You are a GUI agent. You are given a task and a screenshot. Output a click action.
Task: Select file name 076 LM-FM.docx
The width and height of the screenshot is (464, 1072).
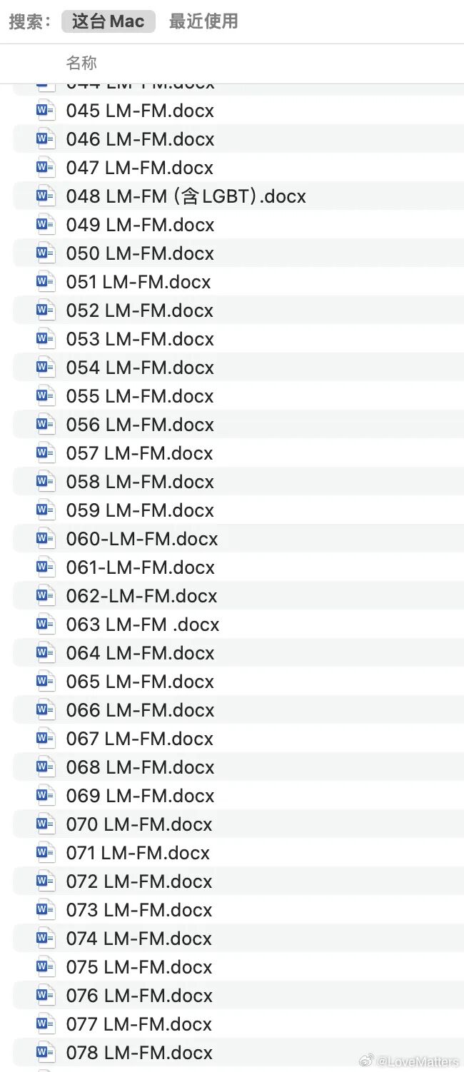tap(139, 996)
